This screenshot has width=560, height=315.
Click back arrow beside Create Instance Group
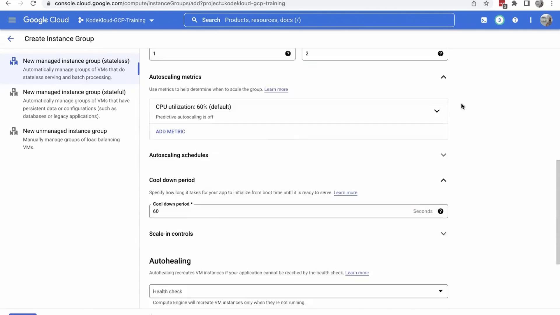coord(10,39)
